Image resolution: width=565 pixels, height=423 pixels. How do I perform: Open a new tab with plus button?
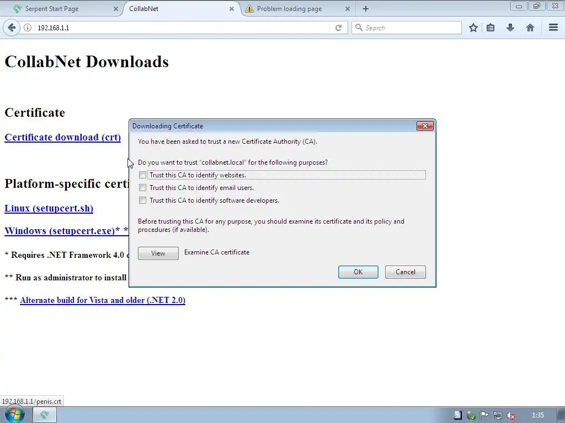pyautogui.click(x=366, y=9)
